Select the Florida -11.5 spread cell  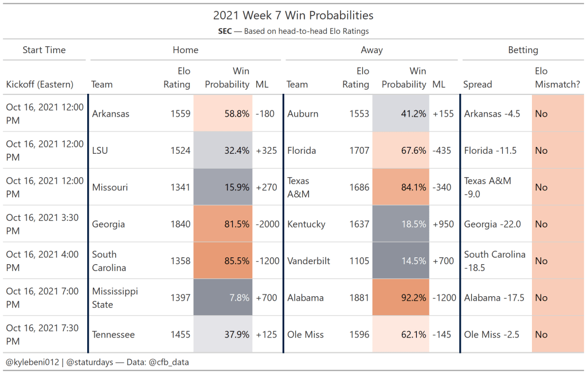[490, 151]
